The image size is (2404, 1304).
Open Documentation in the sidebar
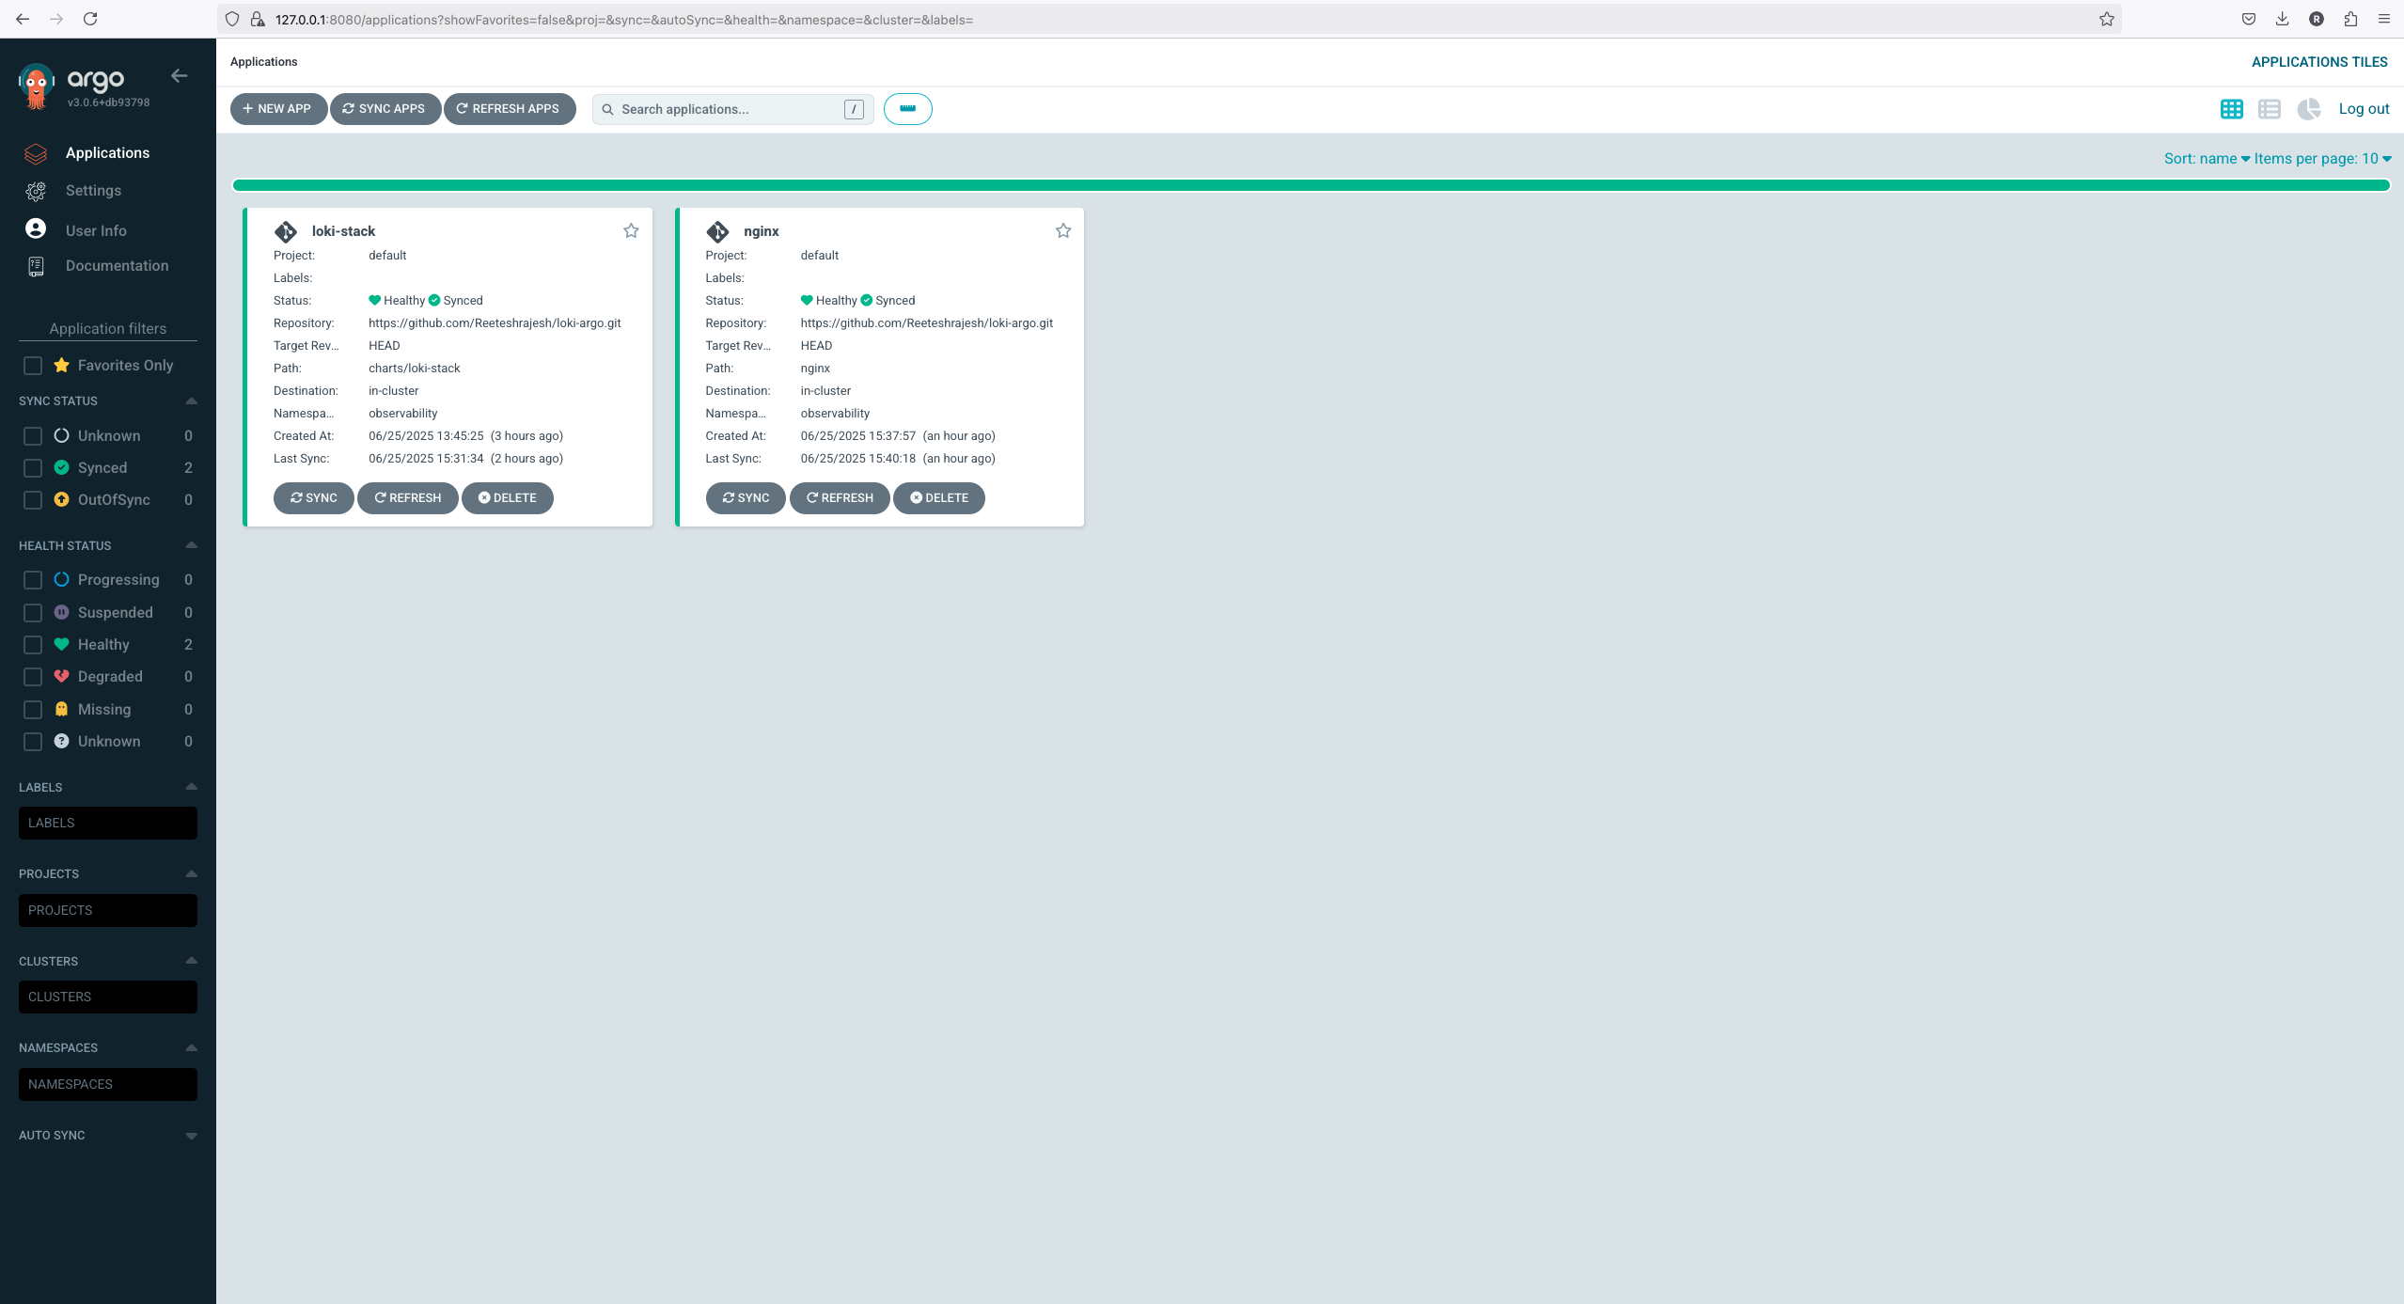117,266
